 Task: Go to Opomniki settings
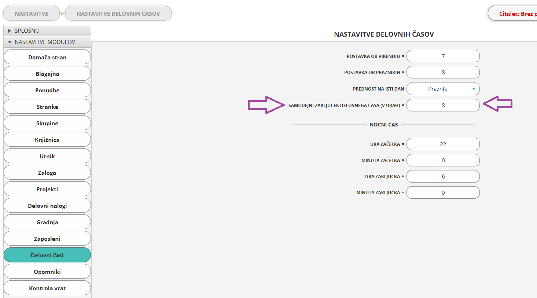tap(47, 272)
